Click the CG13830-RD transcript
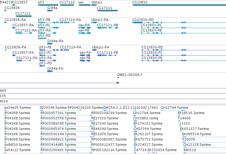The image size is (226, 154). point(179,22)
